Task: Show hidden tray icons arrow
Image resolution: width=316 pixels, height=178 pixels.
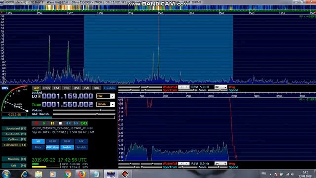Action: pos(270,174)
